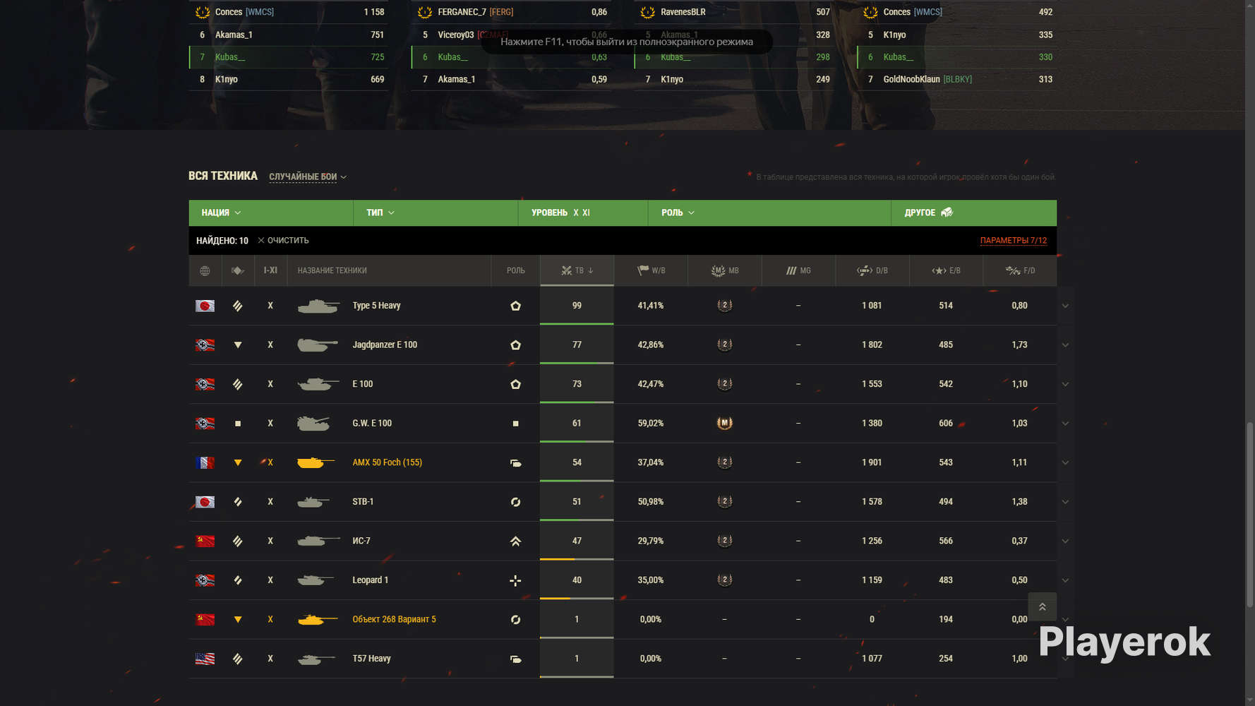
Task: Sort by TB battles column
Action: click(577, 270)
